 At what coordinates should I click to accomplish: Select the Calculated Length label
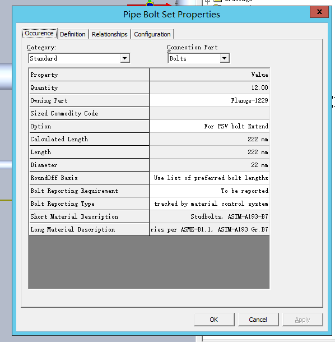pyautogui.click(x=89, y=139)
